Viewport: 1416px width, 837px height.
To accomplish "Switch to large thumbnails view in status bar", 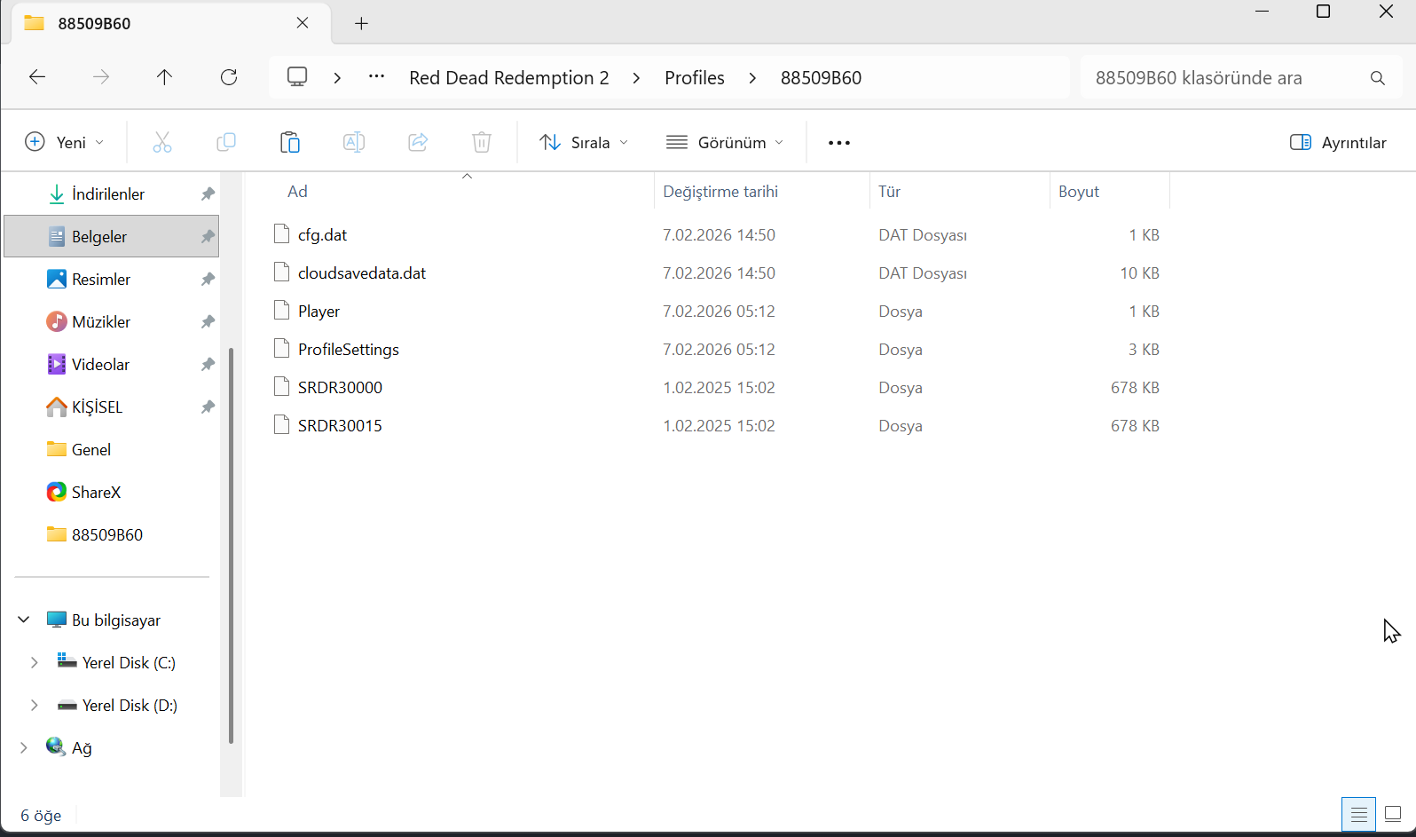I will pos(1393,814).
